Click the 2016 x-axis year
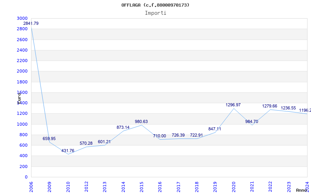This screenshot has width=311, height=194. pyautogui.click(x=160, y=187)
